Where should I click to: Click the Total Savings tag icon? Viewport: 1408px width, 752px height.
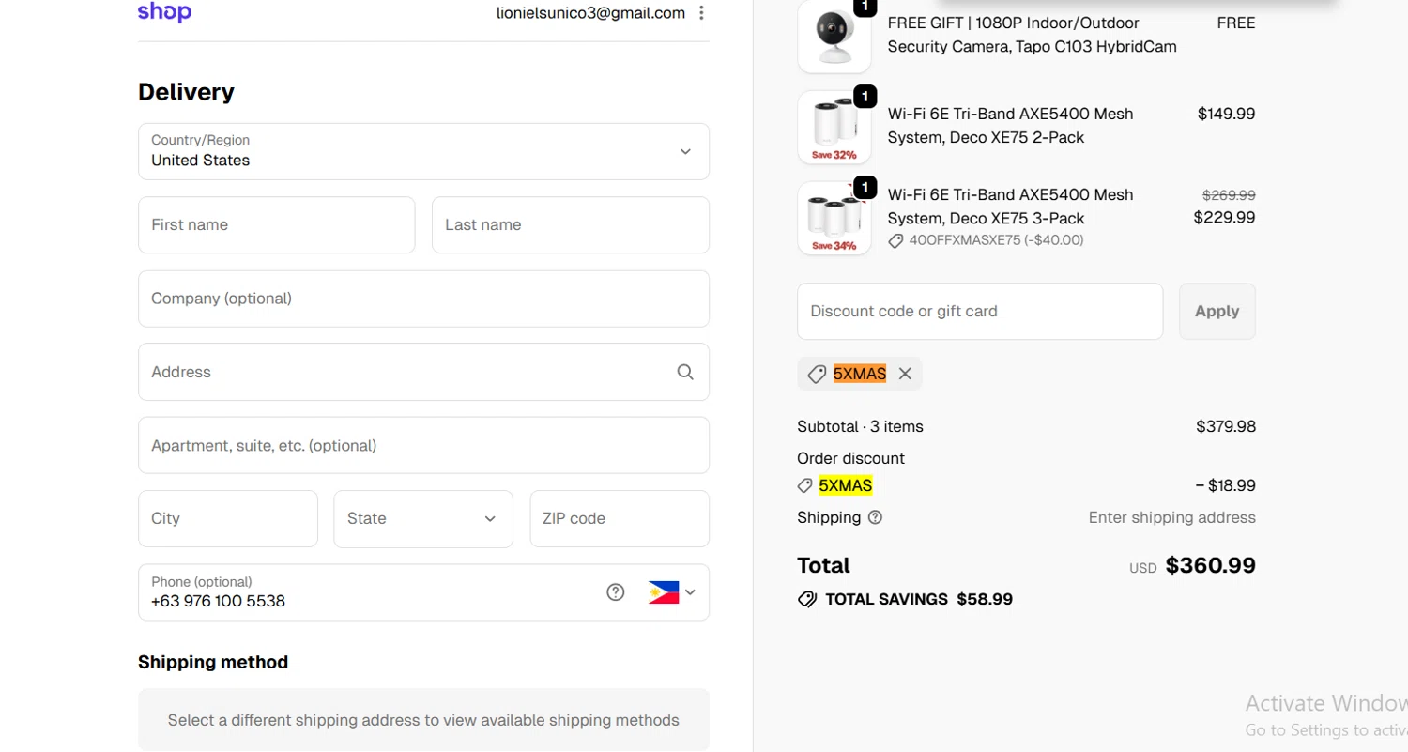[x=807, y=599]
